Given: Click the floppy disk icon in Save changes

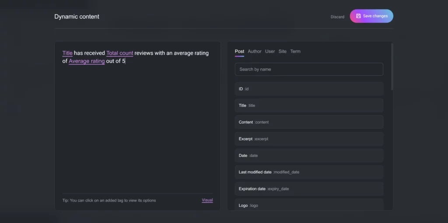Looking at the screenshot, I should [x=358, y=16].
